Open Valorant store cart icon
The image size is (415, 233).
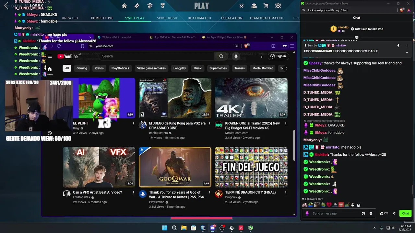(266, 6)
